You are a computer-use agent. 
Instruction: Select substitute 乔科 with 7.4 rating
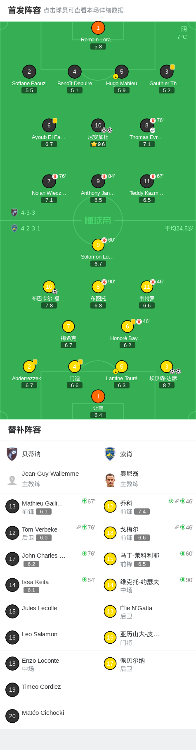[x=147, y=506]
